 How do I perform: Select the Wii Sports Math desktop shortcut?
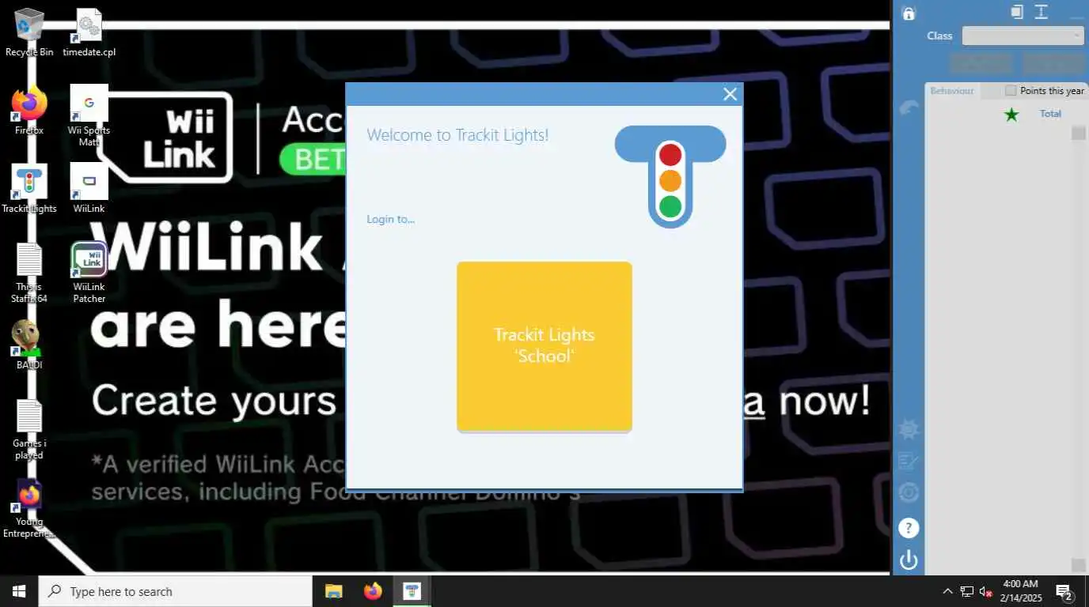(x=89, y=116)
